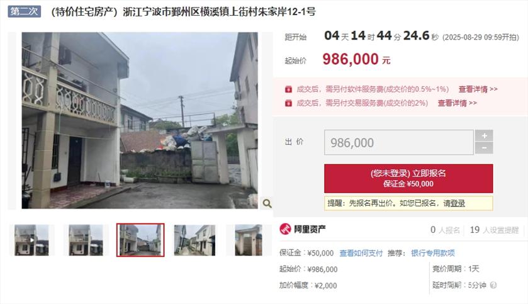Click the bid amount input field

(399, 142)
